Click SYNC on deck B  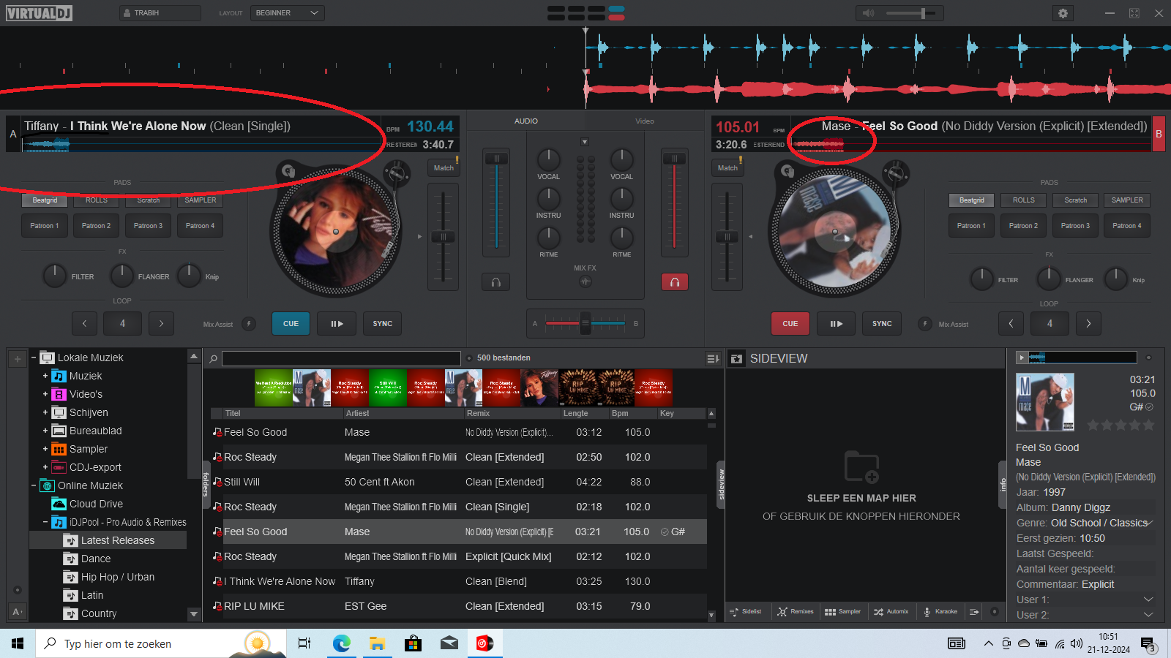[882, 324]
